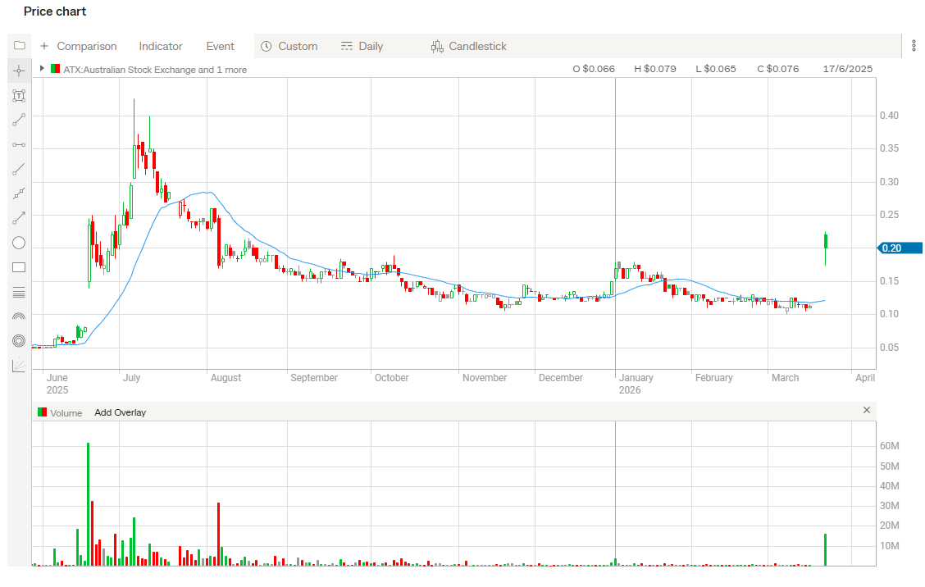Click the 10M volume axis label

889,546
